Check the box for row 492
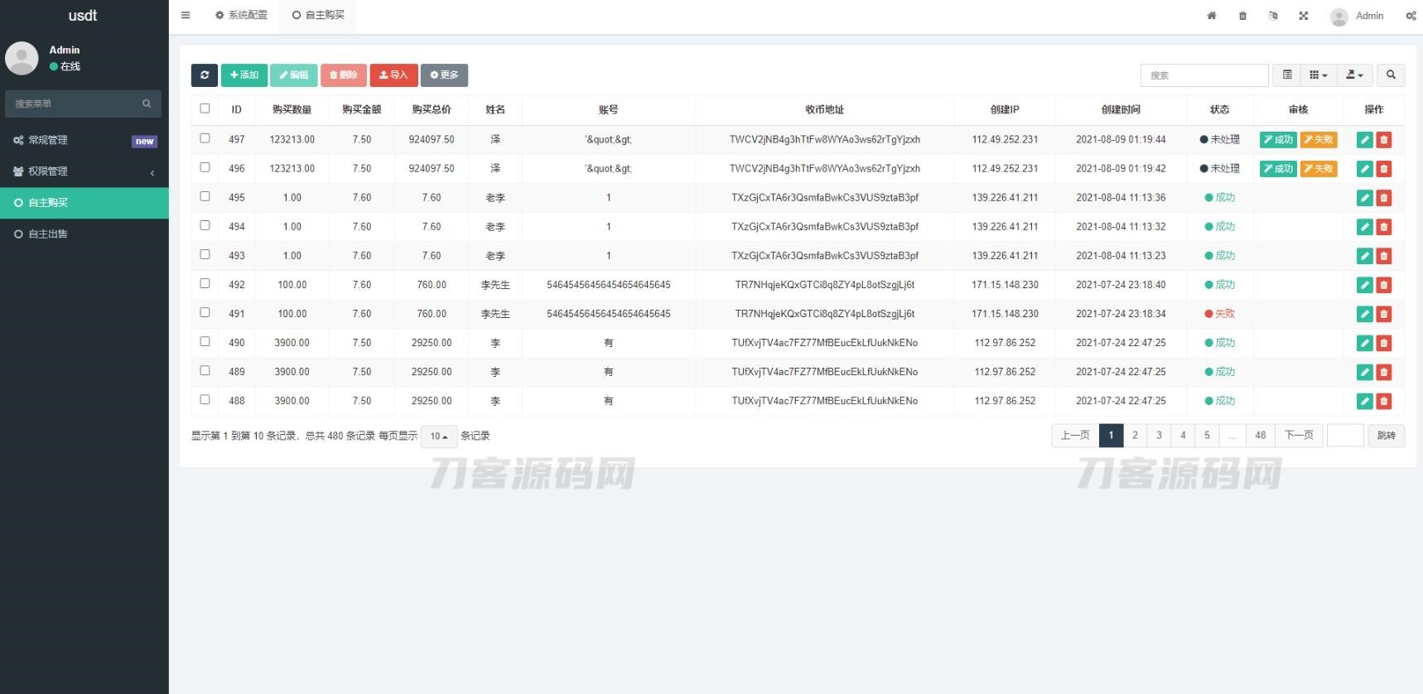 [205, 283]
